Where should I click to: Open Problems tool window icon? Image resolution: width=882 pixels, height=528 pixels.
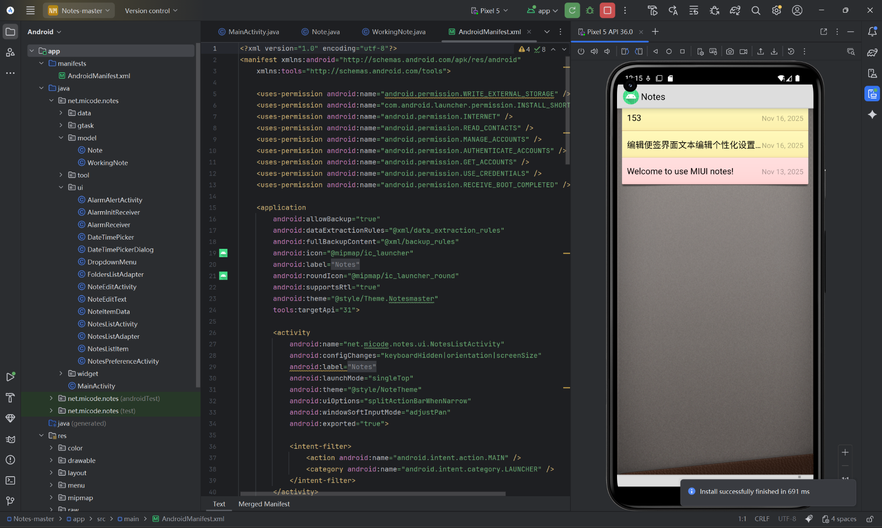10,460
